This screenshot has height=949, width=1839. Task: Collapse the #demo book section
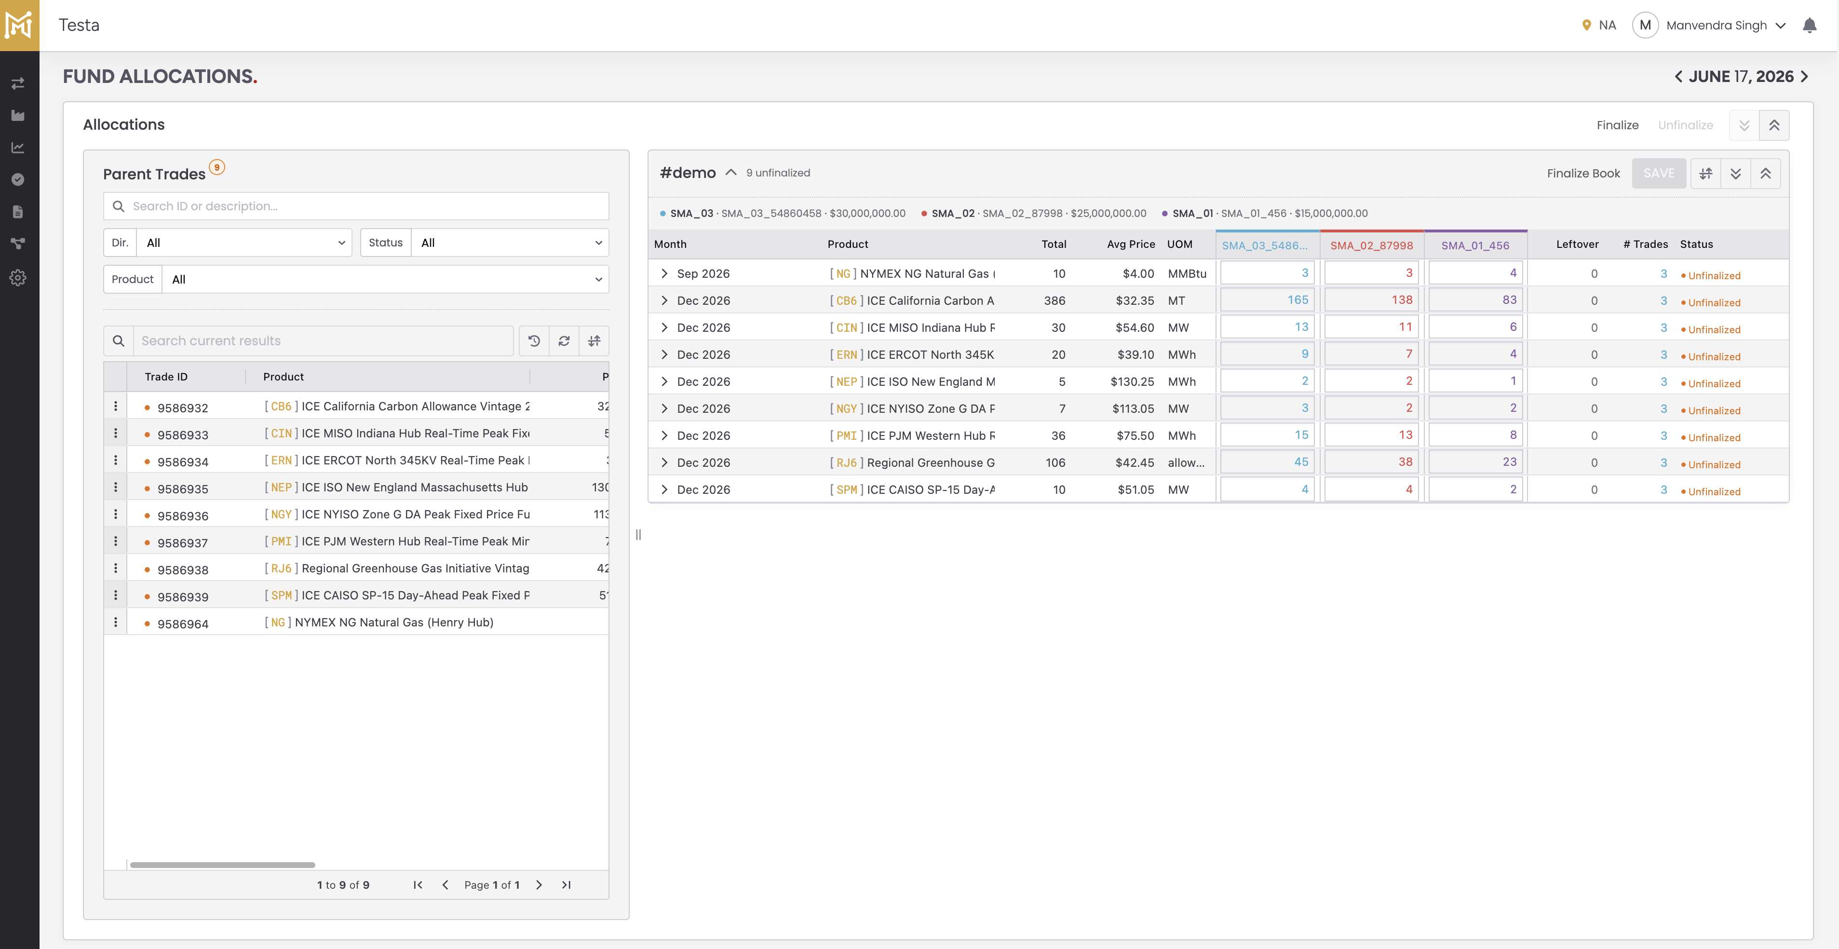coord(731,173)
